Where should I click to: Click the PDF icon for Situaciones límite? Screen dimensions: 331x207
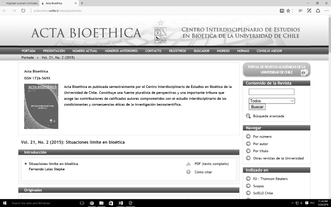188,164
